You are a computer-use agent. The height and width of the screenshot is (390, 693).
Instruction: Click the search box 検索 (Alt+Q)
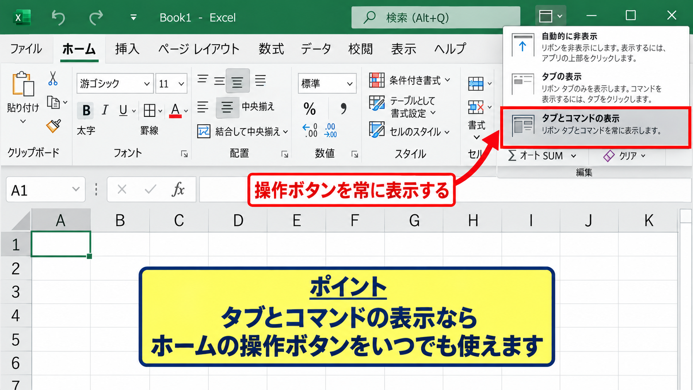click(436, 17)
